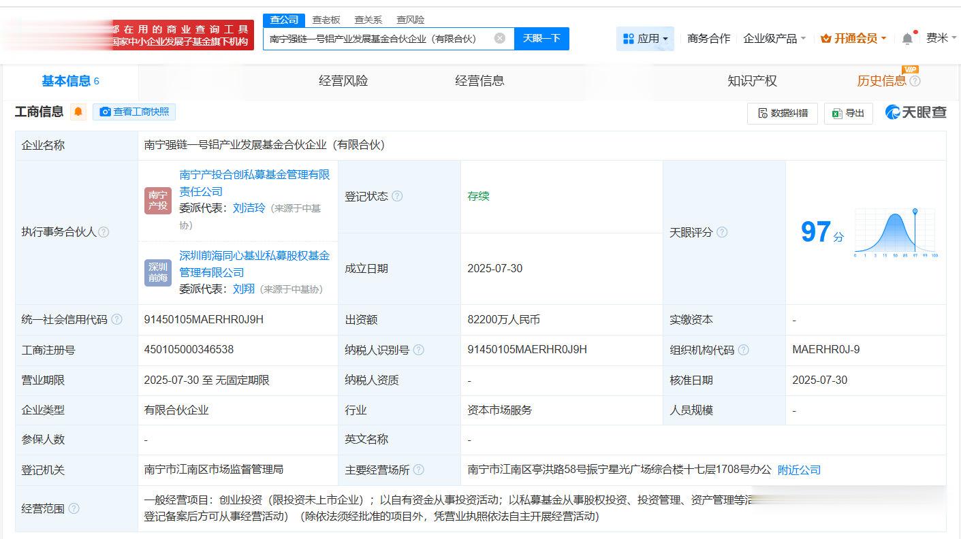Click 导出 export button
This screenshot has width=961, height=539.
click(x=848, y=113)
